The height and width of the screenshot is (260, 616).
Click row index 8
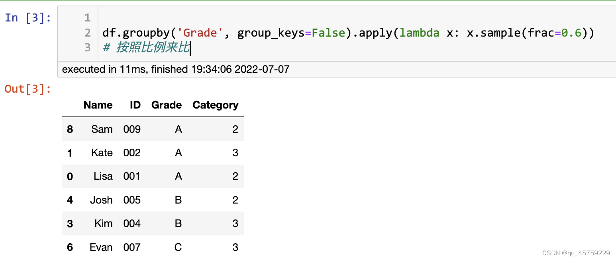70,129
